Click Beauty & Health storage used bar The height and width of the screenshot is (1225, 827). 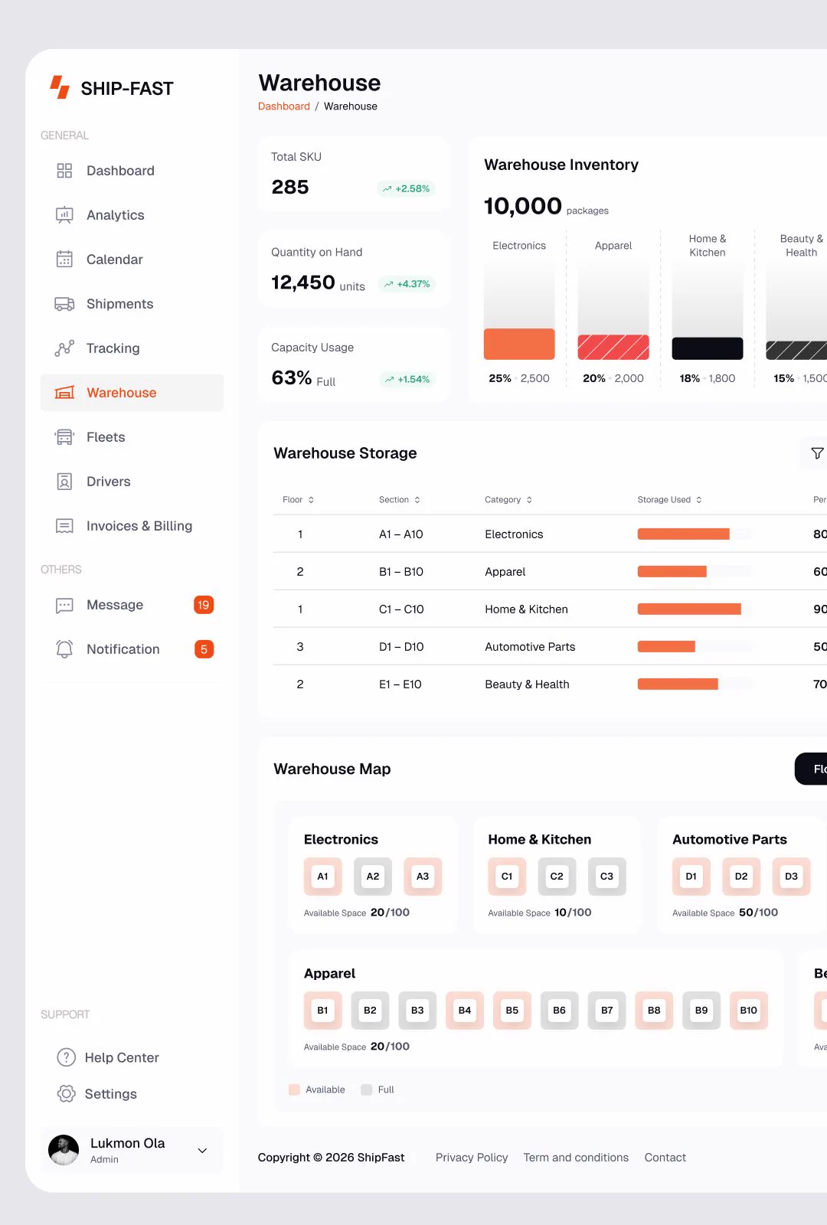[x=695, y=684]
